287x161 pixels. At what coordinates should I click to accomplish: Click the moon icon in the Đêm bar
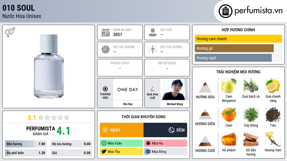pos(172,130)
